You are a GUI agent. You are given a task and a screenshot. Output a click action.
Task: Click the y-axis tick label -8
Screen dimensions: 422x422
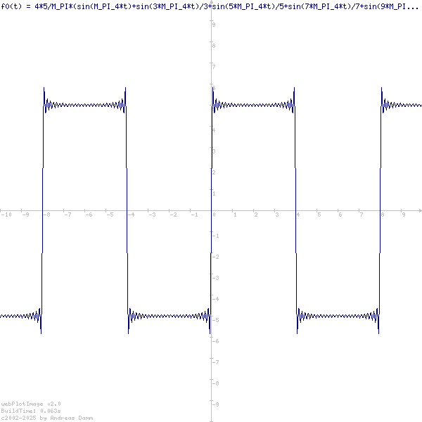216,383
